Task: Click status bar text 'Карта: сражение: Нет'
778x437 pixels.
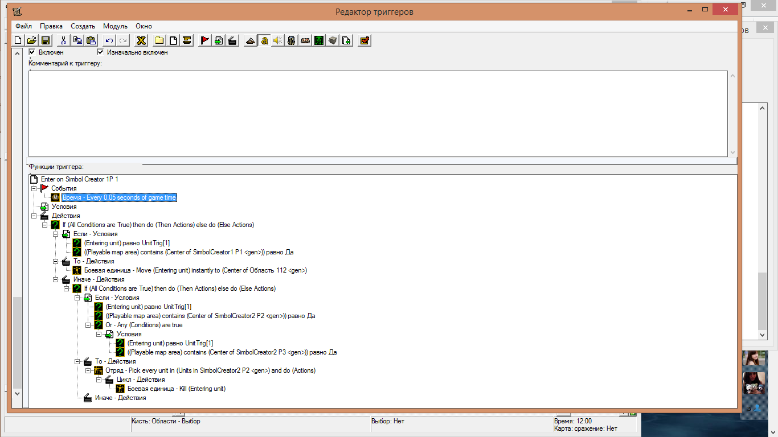Action: tap(585, 428)
